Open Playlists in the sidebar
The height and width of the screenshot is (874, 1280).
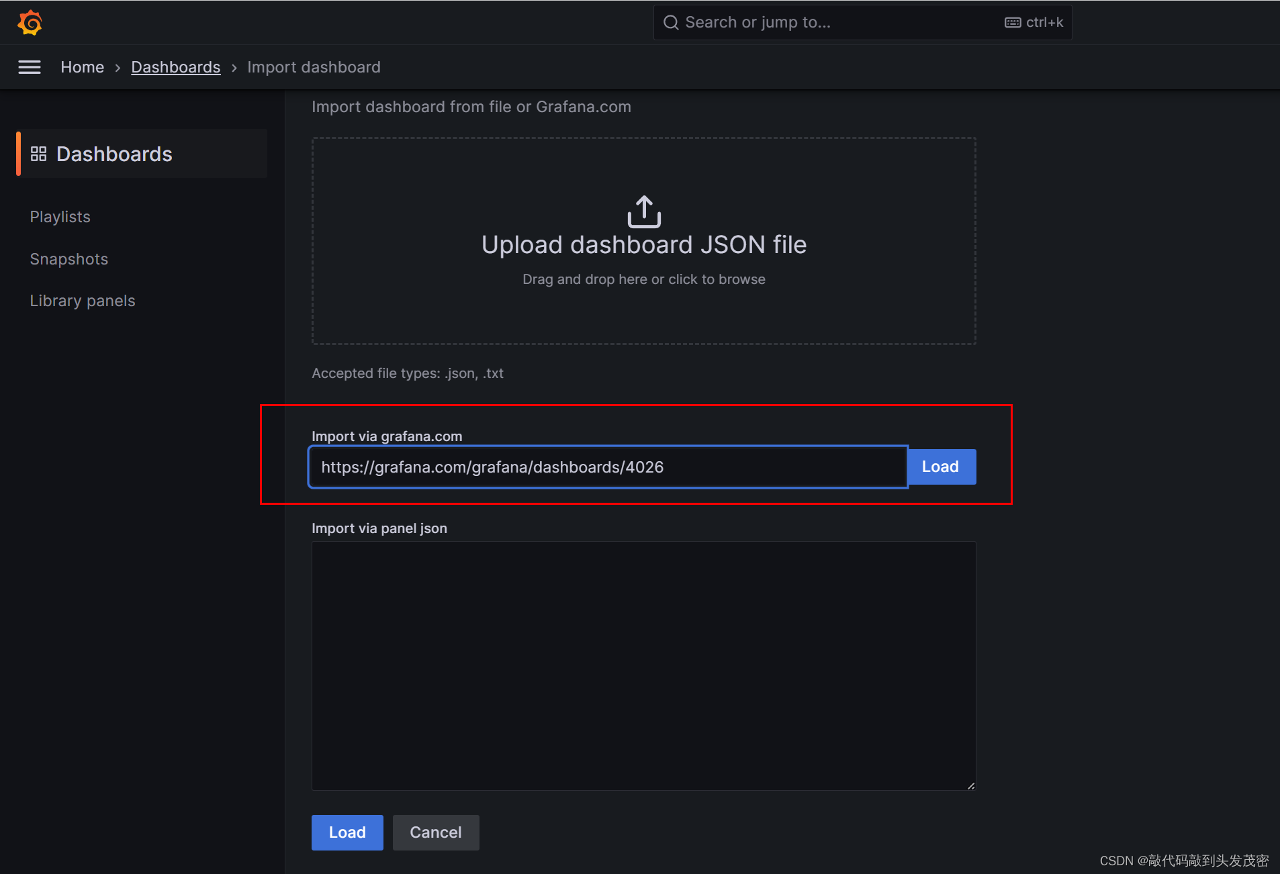[x=60, y=217]
